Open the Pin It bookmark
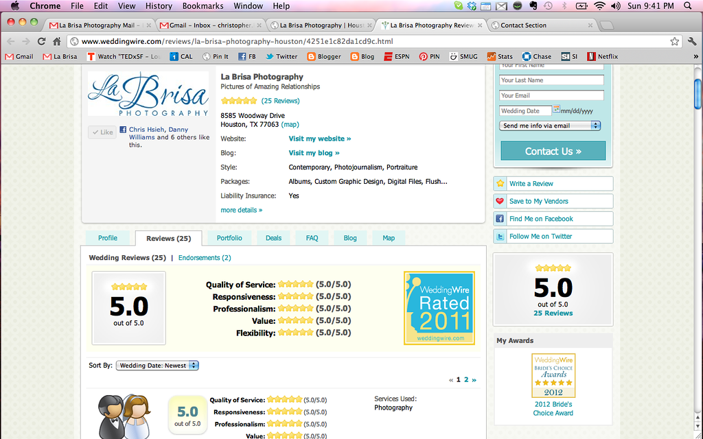The height and width of the screenshot is (439, 703). pyautogui.click(x=215, y=56)
